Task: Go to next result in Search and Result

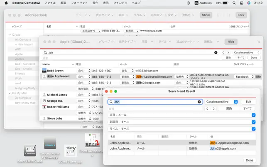Action: click(x=213, y=108)
